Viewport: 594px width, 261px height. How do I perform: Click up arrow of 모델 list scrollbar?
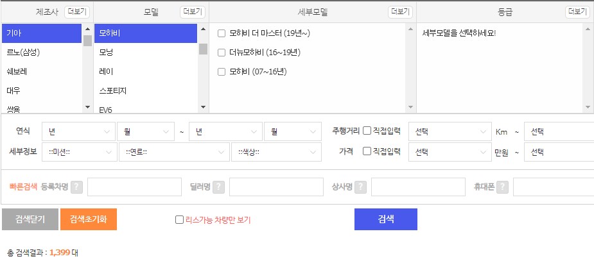click(x=203, y=29)
